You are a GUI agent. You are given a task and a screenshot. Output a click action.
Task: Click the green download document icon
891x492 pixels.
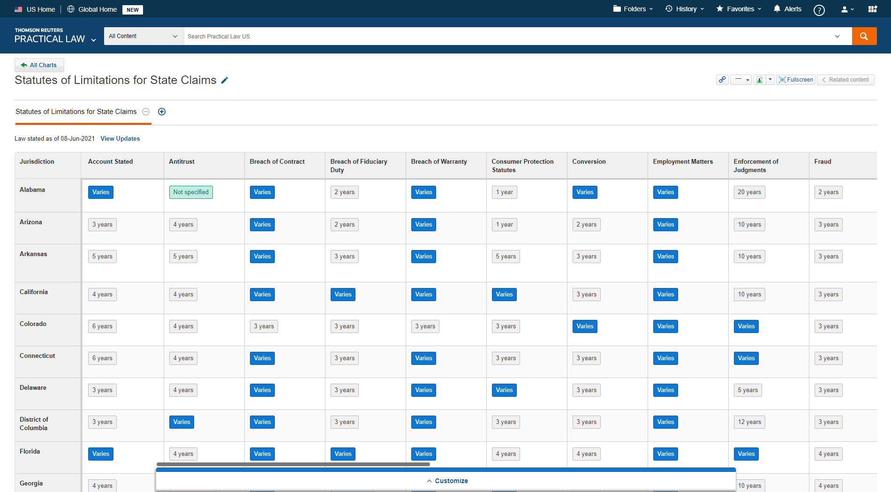[759, 80]
